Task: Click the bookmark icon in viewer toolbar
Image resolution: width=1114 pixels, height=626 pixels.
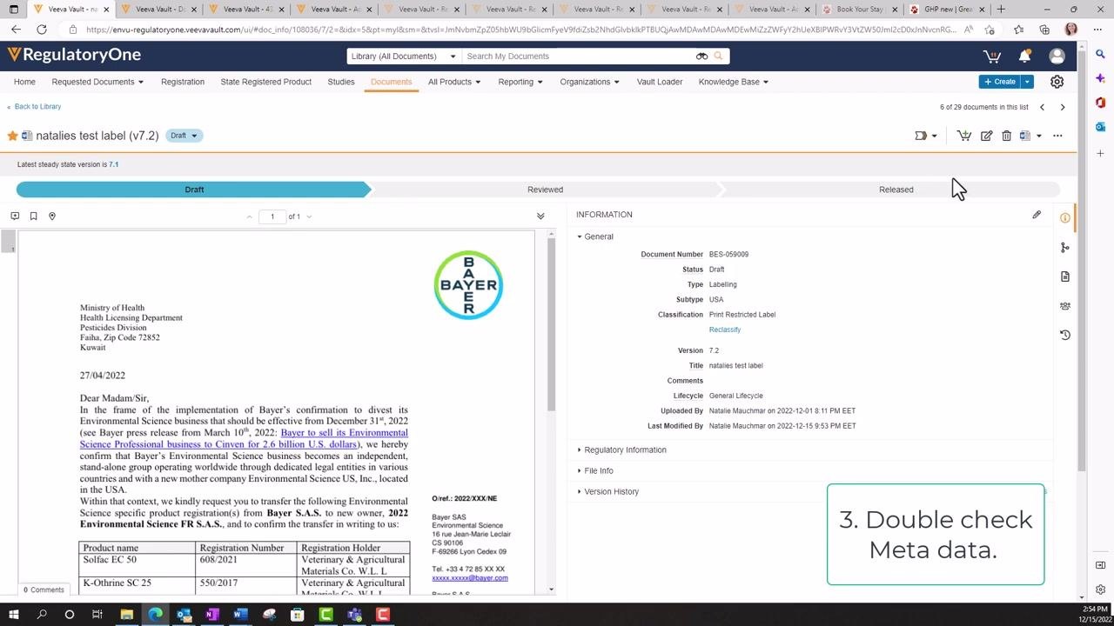Action: [x=33, y=216]
